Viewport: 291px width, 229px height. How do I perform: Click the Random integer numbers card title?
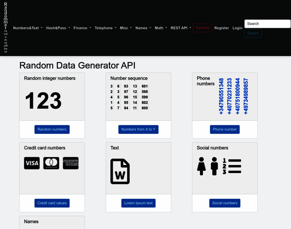(x=50, y=78)
